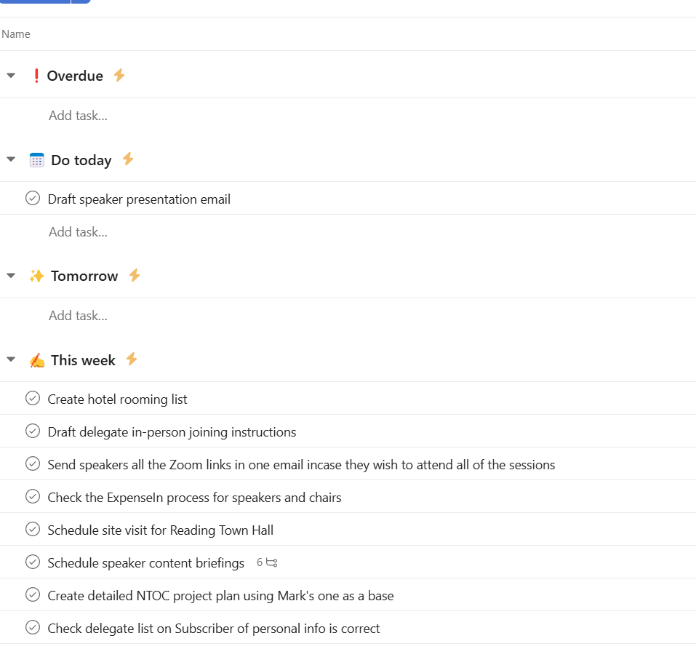Open rules via lightning icon beside This week

132,359
